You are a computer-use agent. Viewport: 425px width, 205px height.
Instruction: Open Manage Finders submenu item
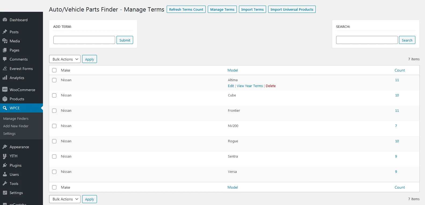pos(16,118)
